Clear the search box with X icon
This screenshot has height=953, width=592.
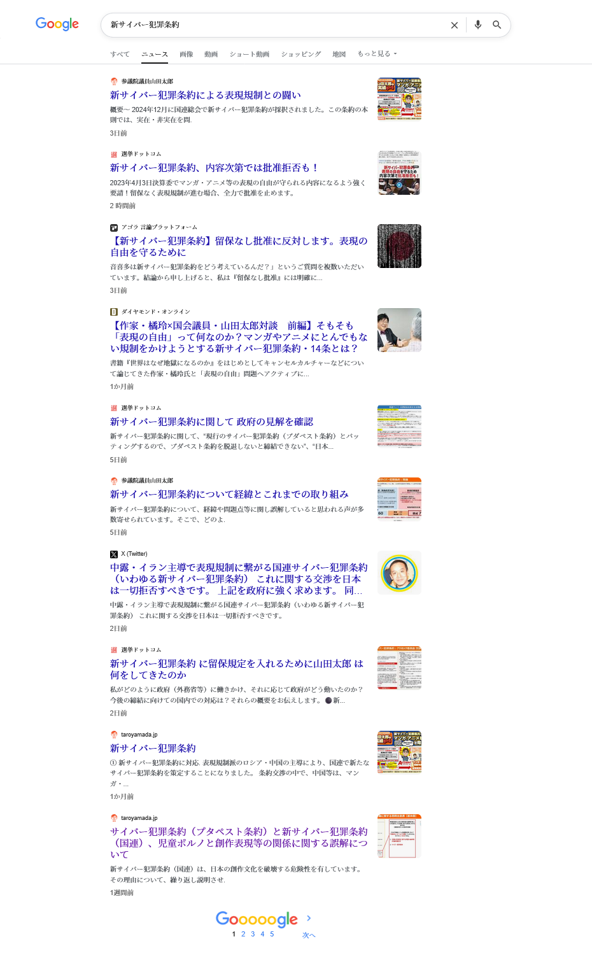click(x=455, y=25)
